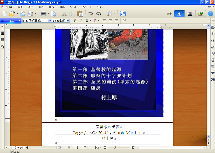Click the center alignment button
The image size is (215, 153).
point(110,21)
